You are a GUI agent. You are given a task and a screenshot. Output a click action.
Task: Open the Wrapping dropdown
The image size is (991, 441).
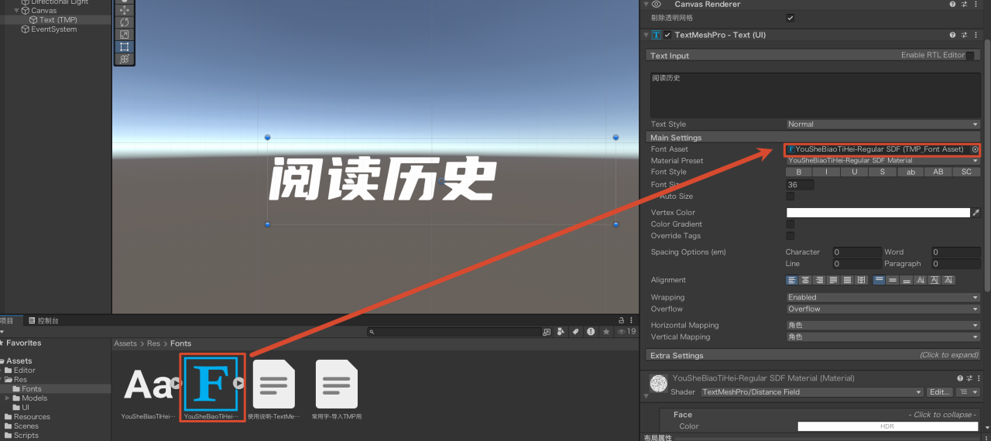pyautogui.click(x=883, y=297)
